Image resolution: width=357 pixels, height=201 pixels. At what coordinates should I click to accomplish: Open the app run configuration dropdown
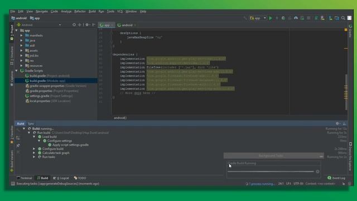tap(258, 18)
